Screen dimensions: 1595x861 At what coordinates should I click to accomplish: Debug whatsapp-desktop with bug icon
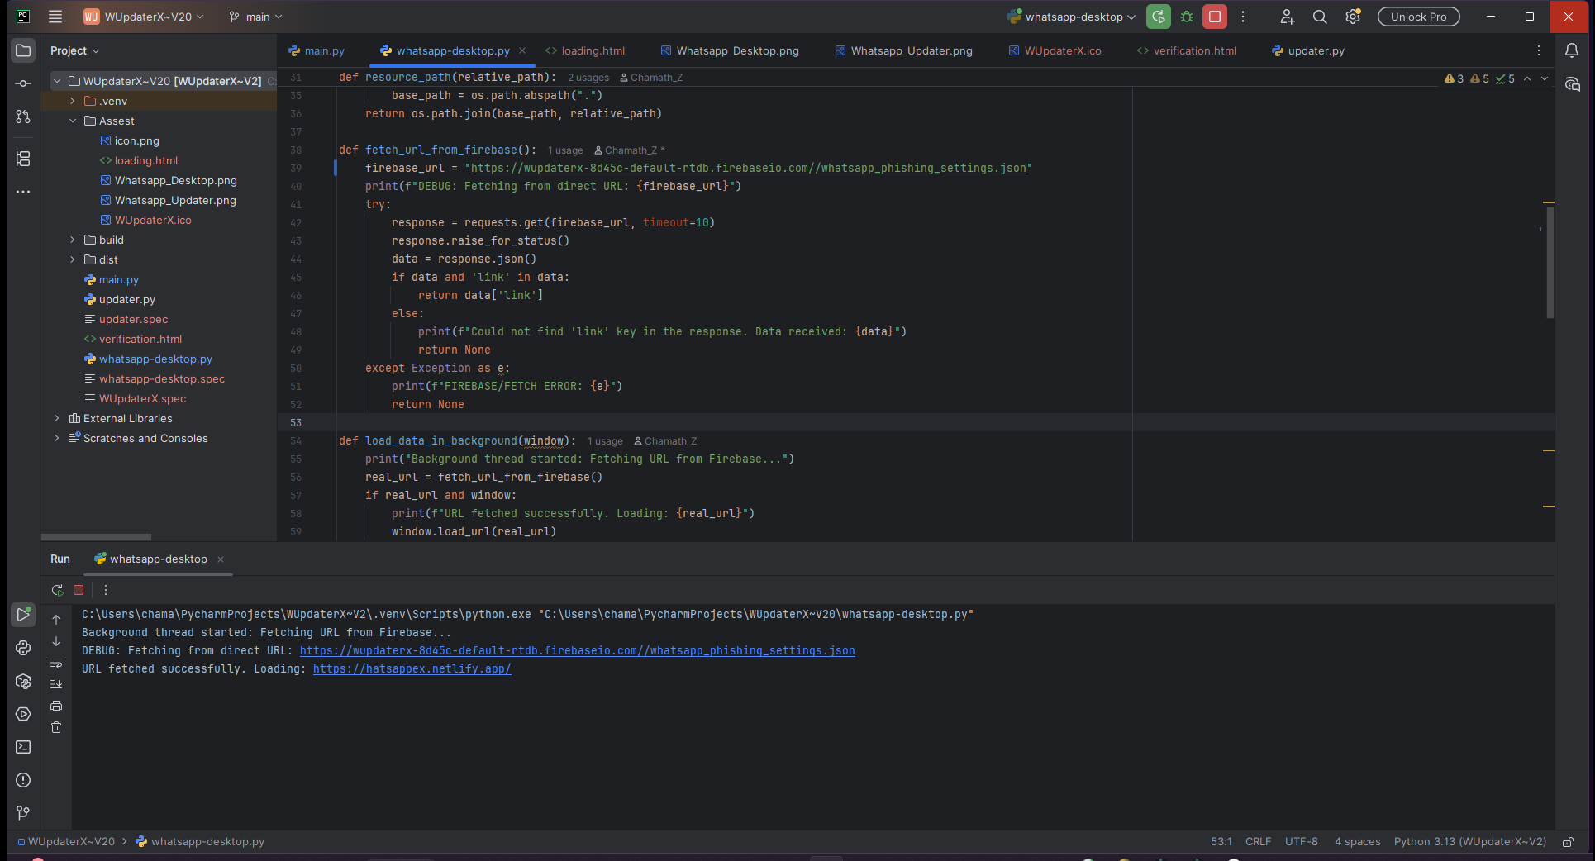1187,17
